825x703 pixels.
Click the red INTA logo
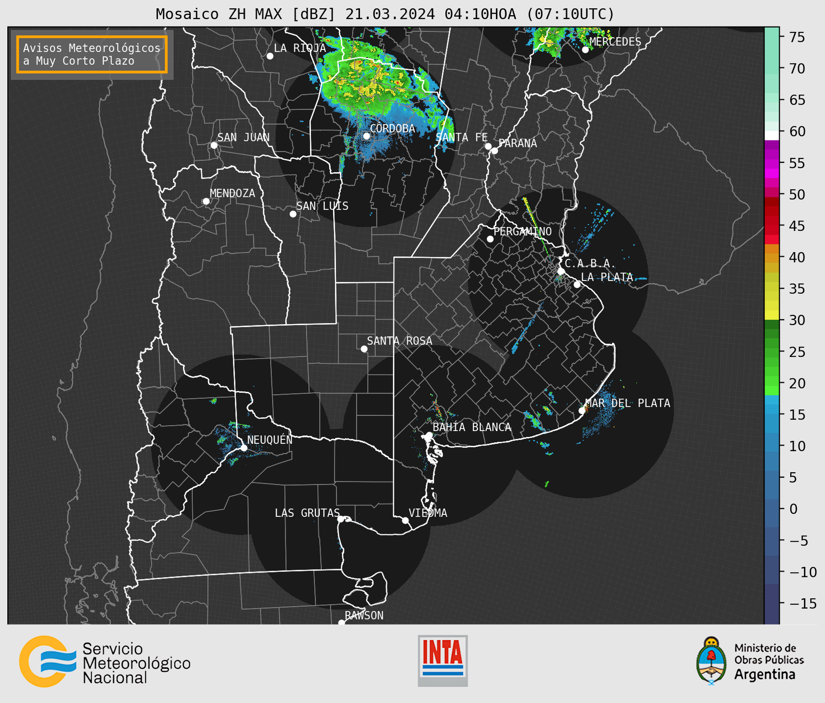coord(443,660)
